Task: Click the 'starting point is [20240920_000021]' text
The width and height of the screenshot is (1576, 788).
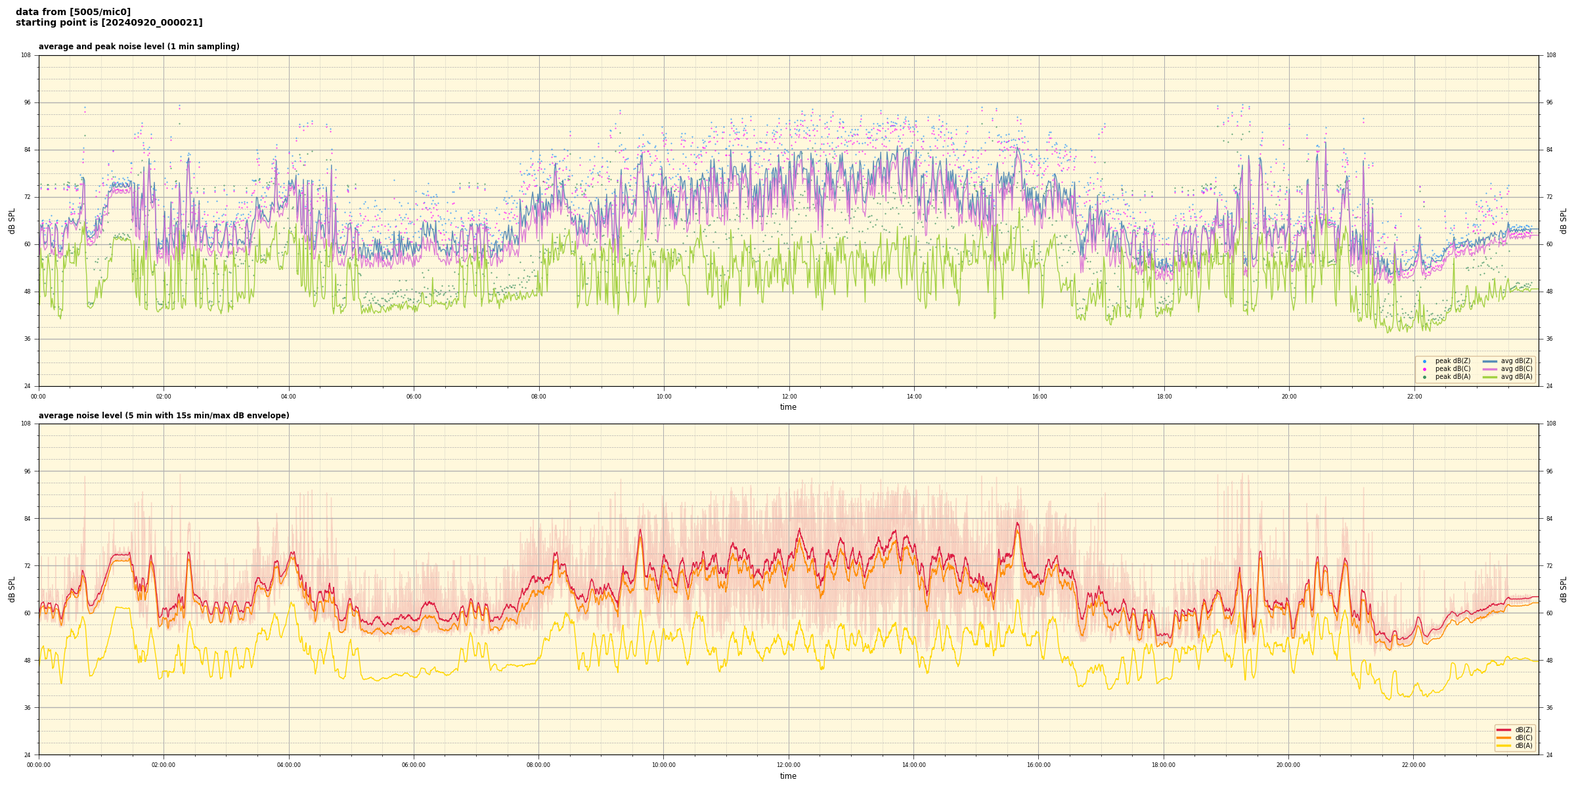Action: 109,22
